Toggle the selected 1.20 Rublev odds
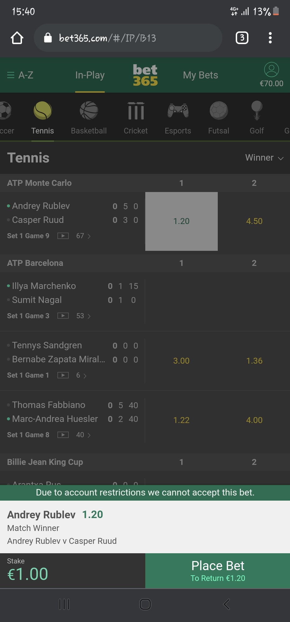Image resolution: width=290 pixels, height=622 pixels. [x=182, y=221]
